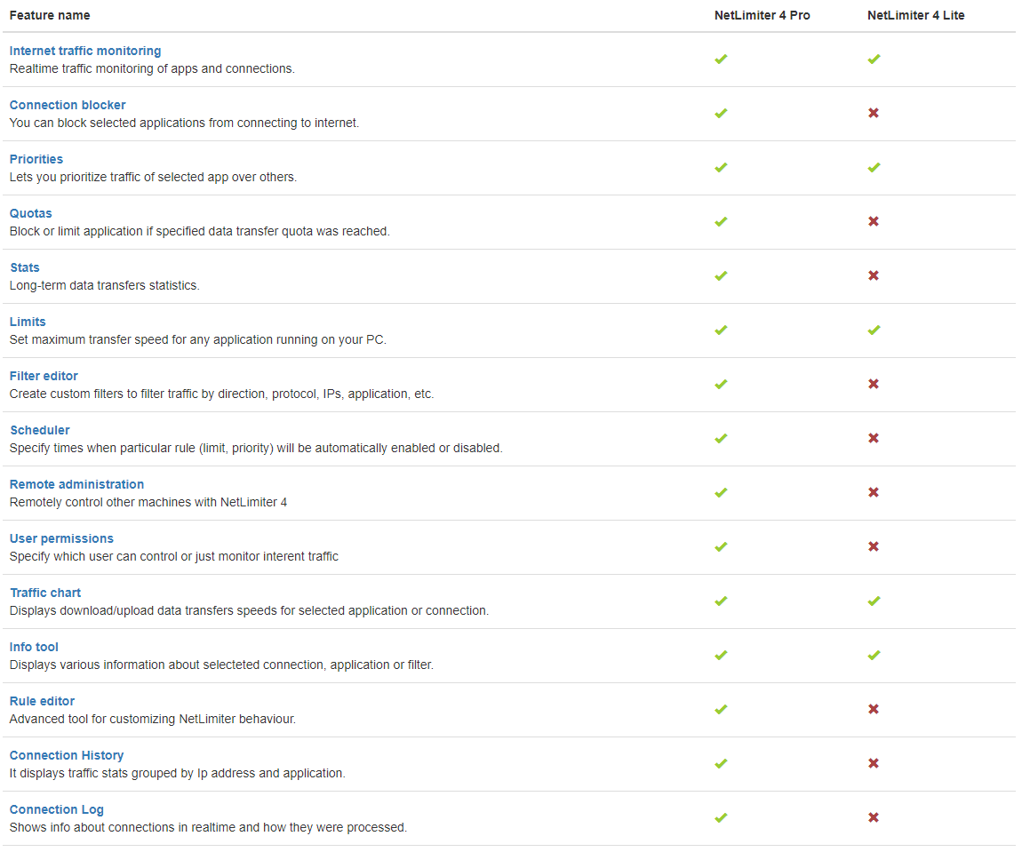Viewport: 1030px width, 852px height.
Task: Click text "Long-term data transfers statistics."
Action: [105, 286]
